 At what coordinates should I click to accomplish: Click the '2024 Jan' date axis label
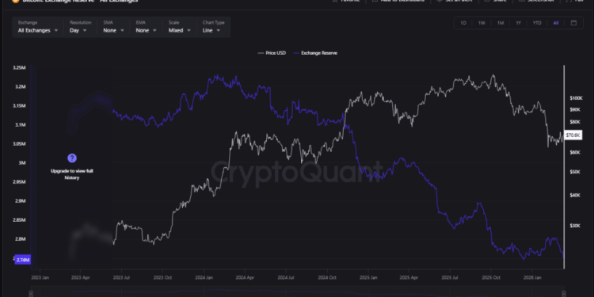pos(204,278)
